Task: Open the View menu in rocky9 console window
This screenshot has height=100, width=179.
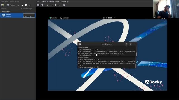Action: 57,2
